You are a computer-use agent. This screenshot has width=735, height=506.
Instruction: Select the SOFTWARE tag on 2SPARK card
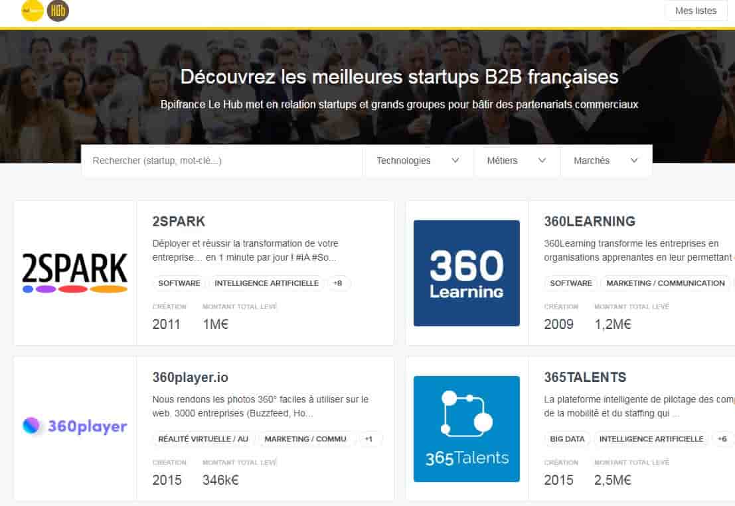click(179, 283)
